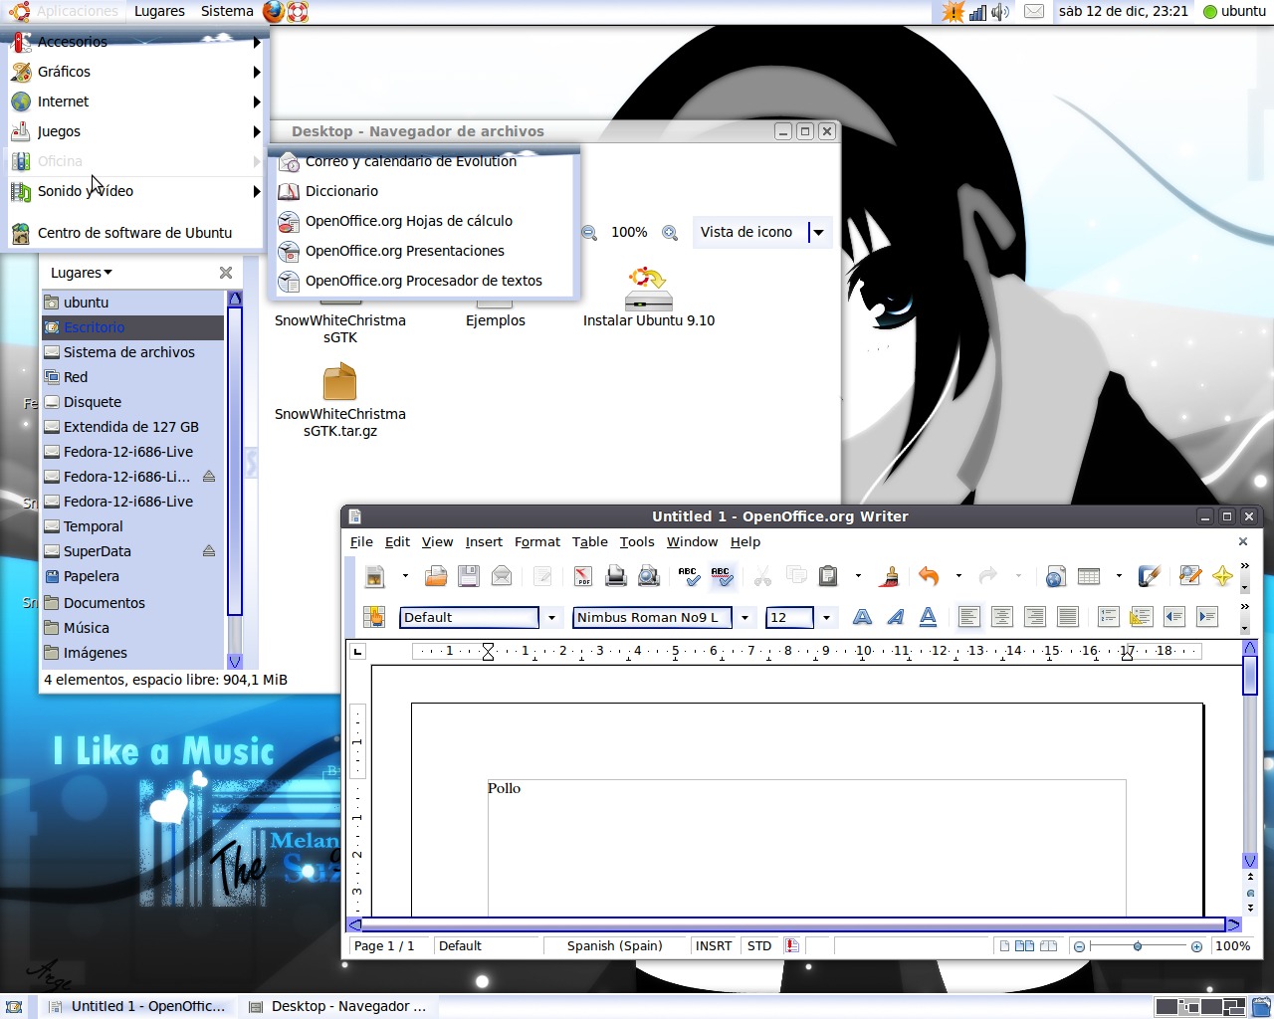Viewport: 1274px width, 1019px height.
Task: Show Draw Functions pencil icon
Action: click(1149, 576)
